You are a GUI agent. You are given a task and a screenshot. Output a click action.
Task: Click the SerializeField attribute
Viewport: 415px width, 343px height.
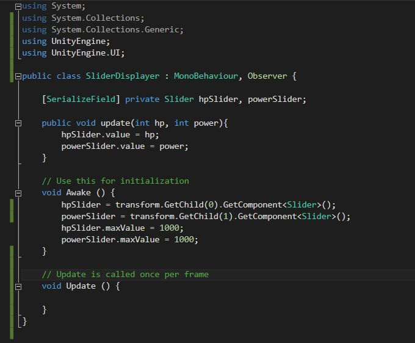pyautogui.click(x=81, y=99)
